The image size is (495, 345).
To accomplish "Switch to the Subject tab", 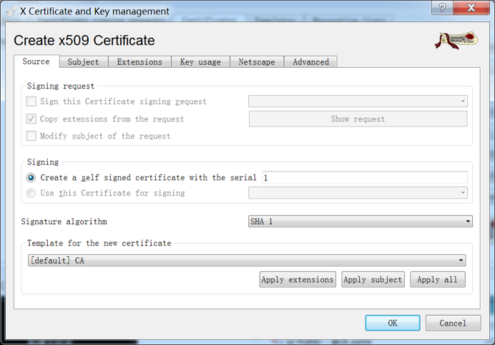I will (83, 62).
